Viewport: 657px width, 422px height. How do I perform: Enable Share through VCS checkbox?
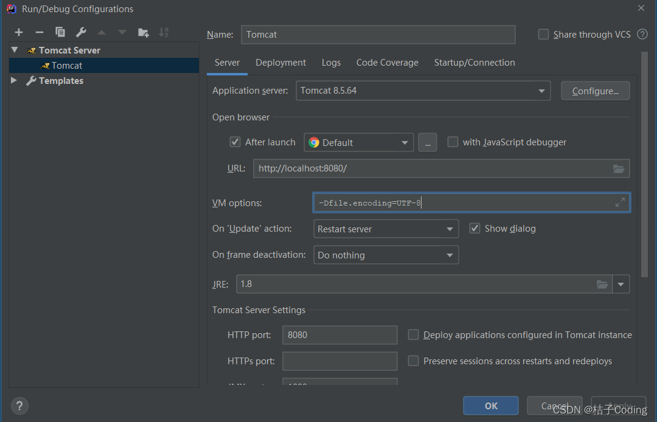click(543, 34)
